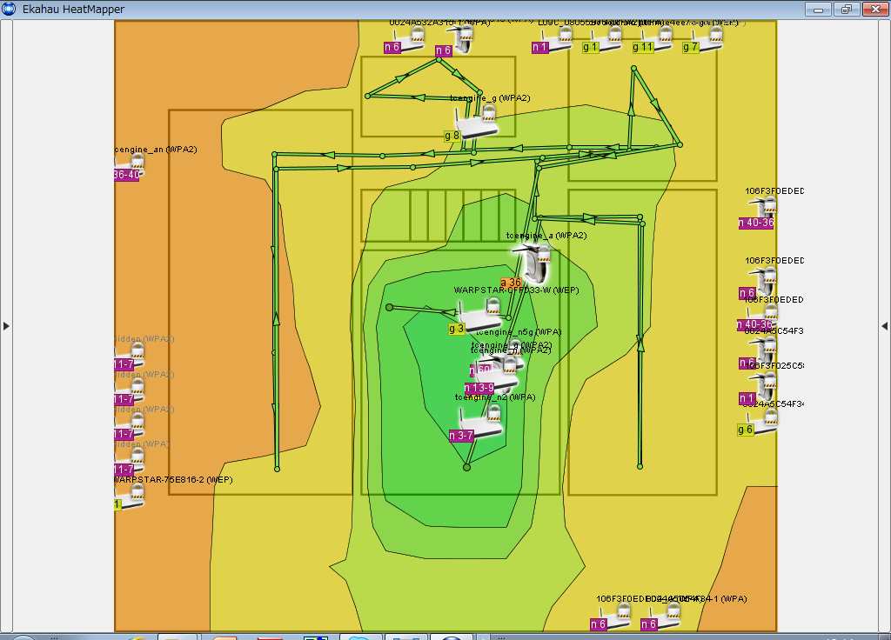Viewport: 891px width, 640px height.
Task: Click the 'n 3-7' channel badge
Action: [x=461, y=436]
